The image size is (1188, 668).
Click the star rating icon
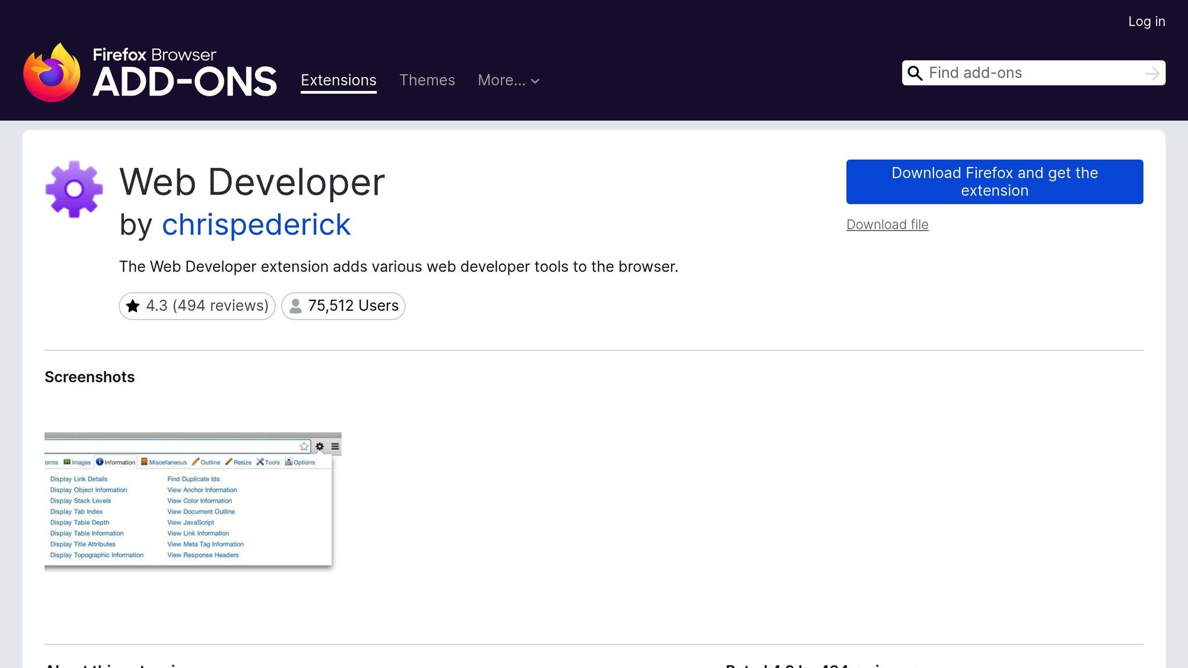tap(133, 306)
